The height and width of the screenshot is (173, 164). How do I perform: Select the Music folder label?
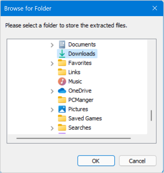[75, 82]
